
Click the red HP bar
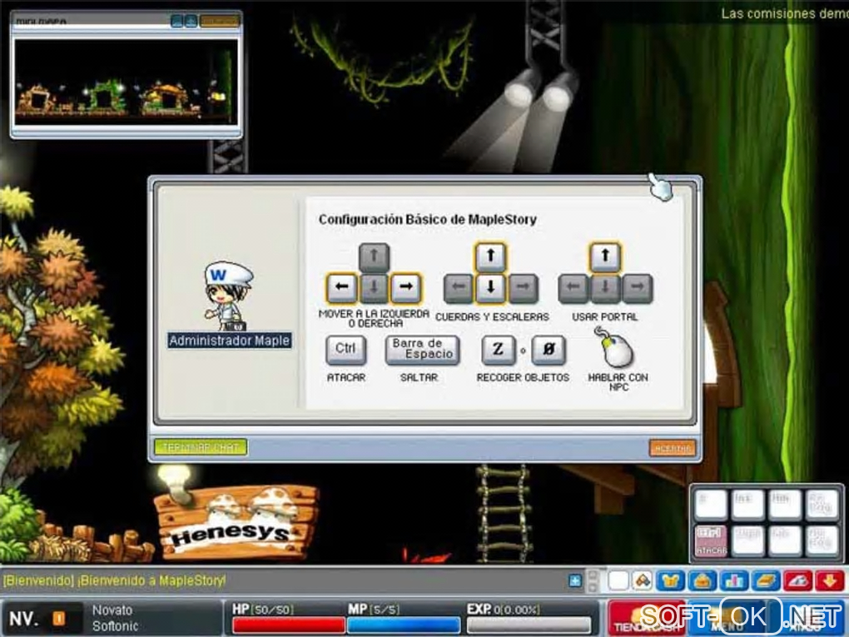[x=289, y=625]
